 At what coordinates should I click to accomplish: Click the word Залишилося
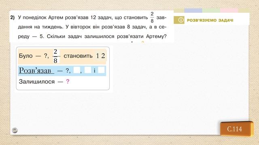coord(37,81)
